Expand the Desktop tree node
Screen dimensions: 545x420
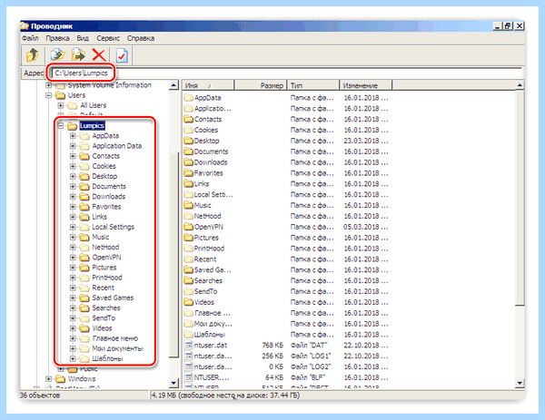click(x=73, y=176)
